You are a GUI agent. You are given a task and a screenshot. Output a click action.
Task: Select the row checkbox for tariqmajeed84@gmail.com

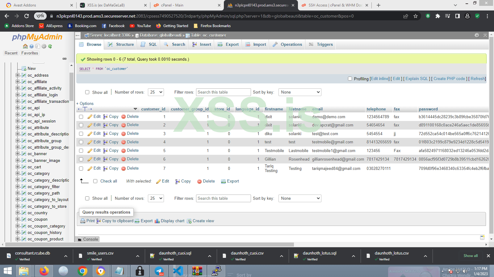click(x=81, y=169)
